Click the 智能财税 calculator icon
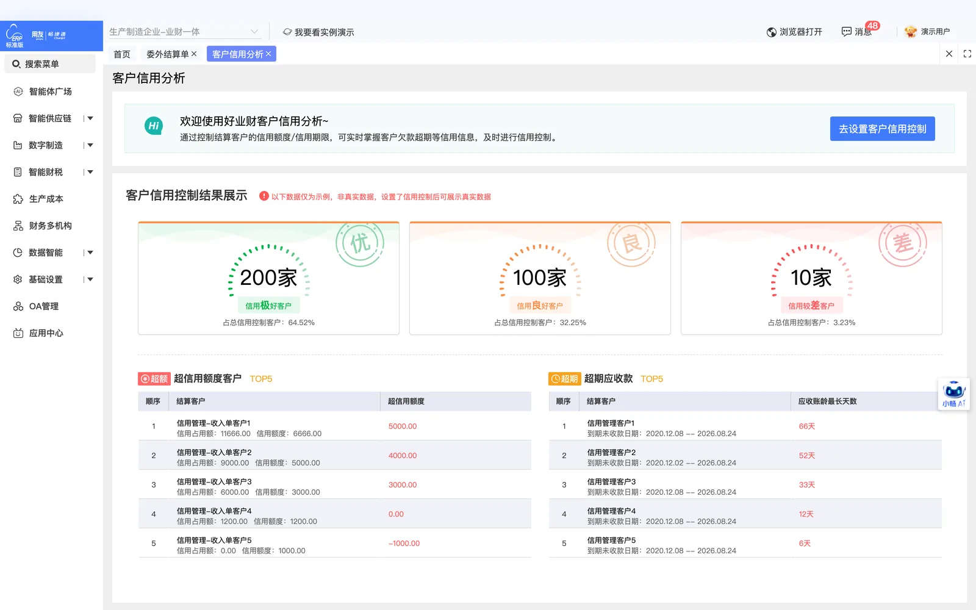 pyautogui.click(x=18, y=172)
